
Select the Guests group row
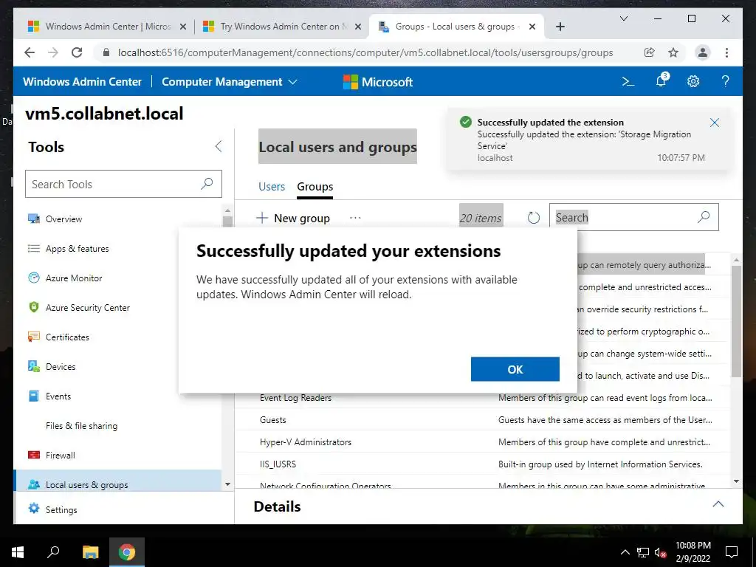(482, 420)
